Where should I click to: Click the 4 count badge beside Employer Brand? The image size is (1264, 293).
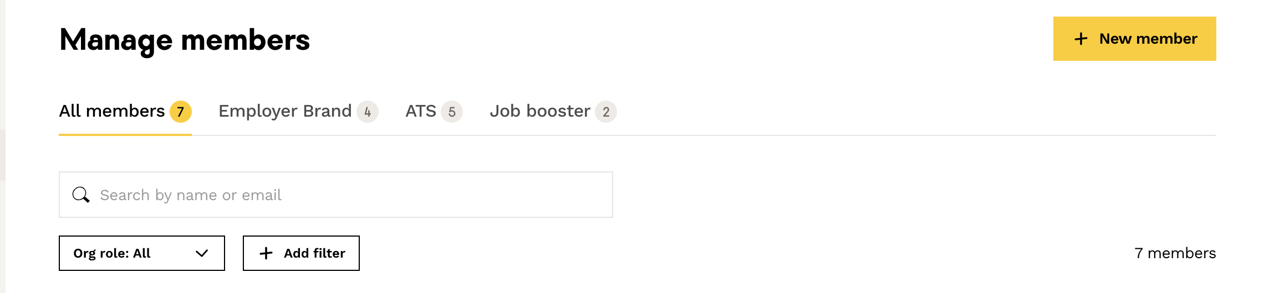pos(368,112)
